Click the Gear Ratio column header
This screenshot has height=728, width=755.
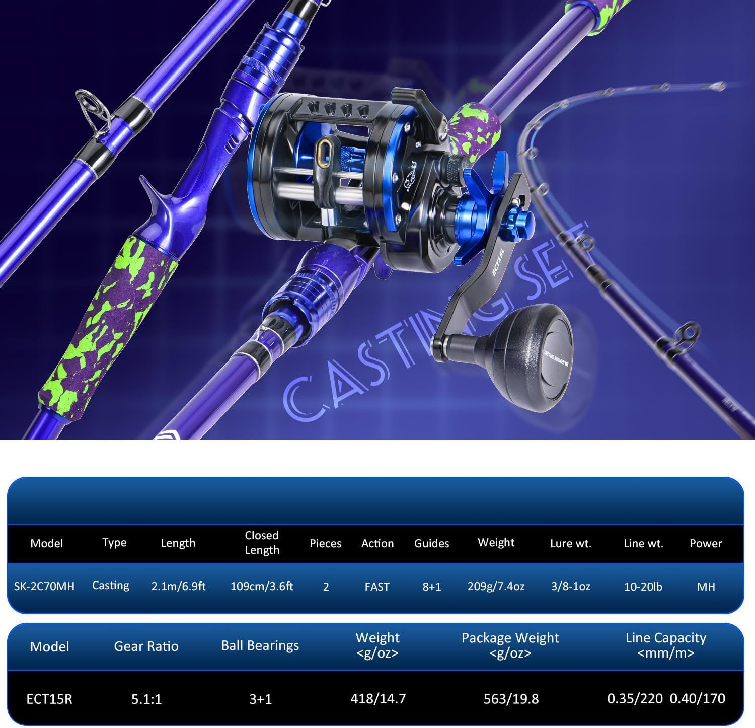(146, 646)
